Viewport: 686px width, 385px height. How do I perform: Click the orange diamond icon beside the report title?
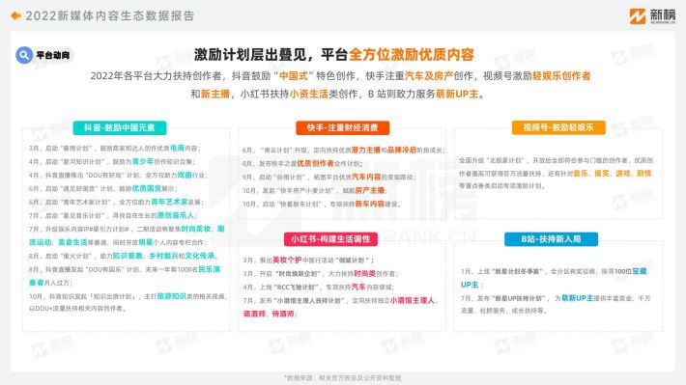pos(16,15)
